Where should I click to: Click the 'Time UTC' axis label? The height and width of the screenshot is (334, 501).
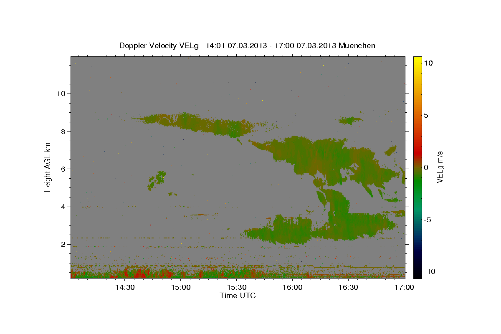click(238, 296)
